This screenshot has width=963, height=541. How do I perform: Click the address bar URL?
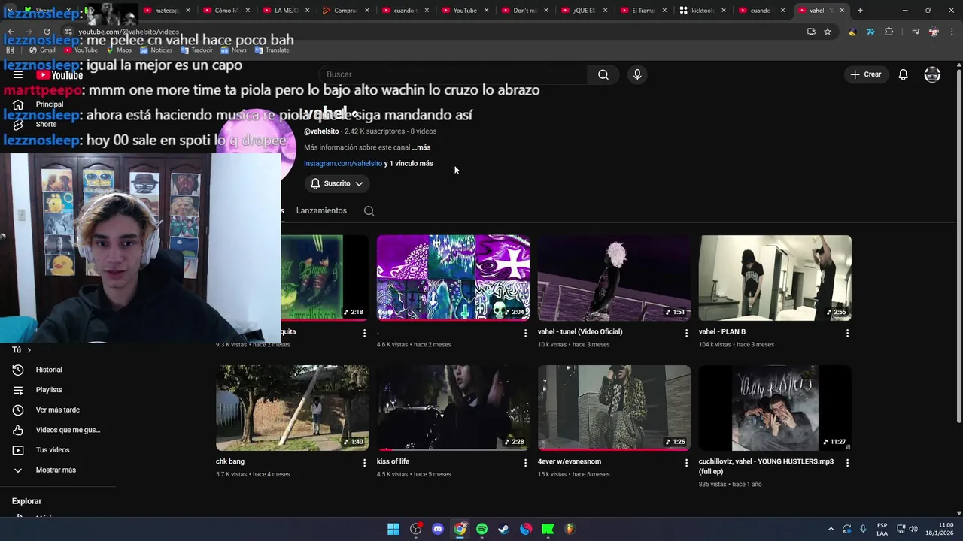129,32
